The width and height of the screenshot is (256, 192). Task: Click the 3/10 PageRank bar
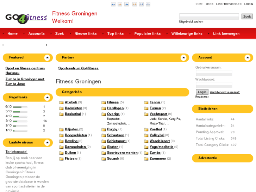click(20, 122)
